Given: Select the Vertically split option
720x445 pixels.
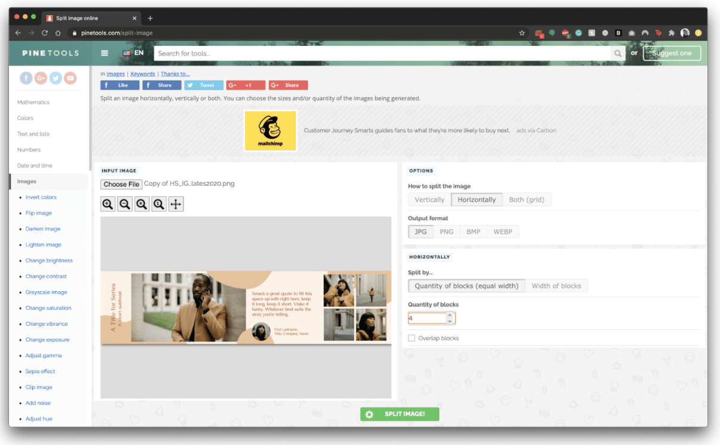Looking at the screenshot, I should [429, 200].
